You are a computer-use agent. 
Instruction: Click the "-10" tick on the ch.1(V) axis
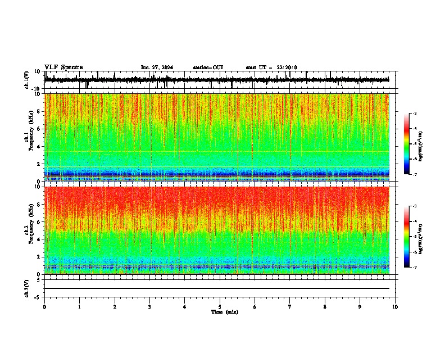[36, 89]
